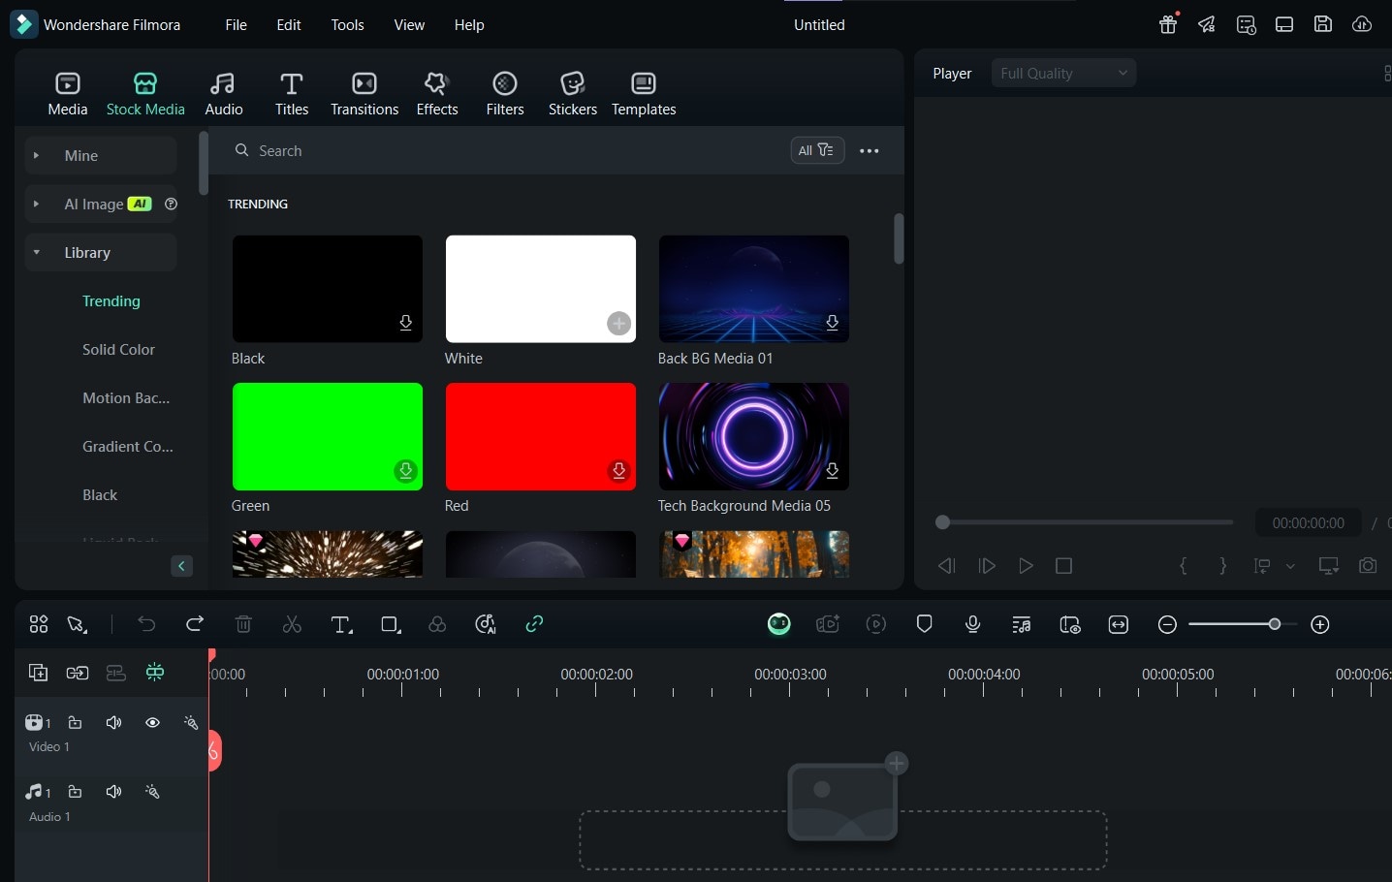Open the Full Quality dropdown
This screenshot has width=1392, height=882.
point(1063,73)
